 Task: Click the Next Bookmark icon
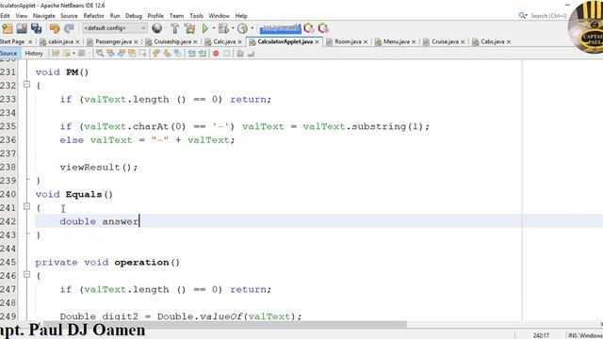tap(167, 54)
